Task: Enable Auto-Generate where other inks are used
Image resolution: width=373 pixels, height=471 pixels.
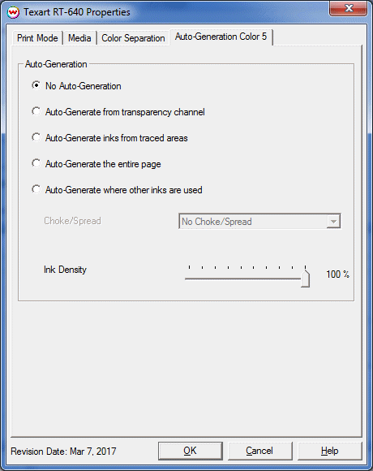Action: point(117,190)
